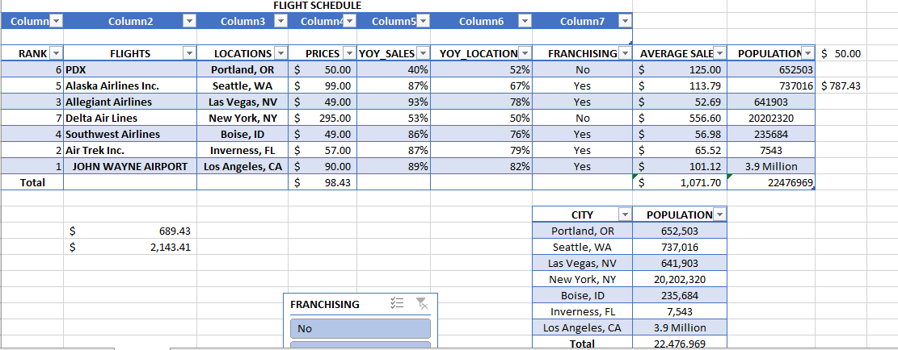This screenshot has width=898, height=350.
Task: Select the 2,143.41 cell
Action: (130, 248)
